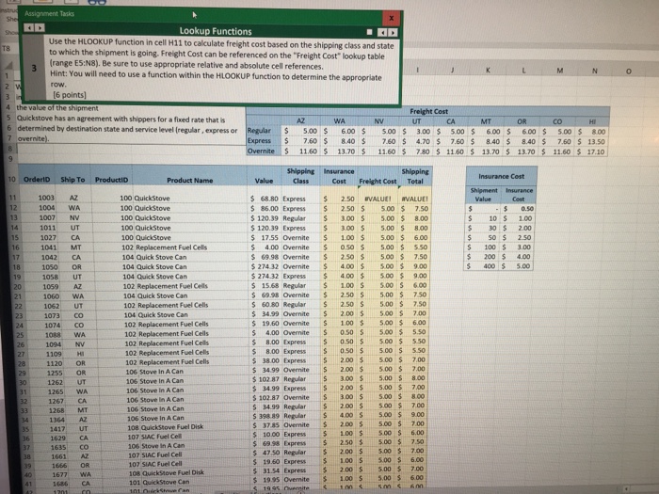Click product name SIAC Fuel Cell for order 1629
Image resolution: width=659 pixels, height=494 pixels.
click(161, 437)
